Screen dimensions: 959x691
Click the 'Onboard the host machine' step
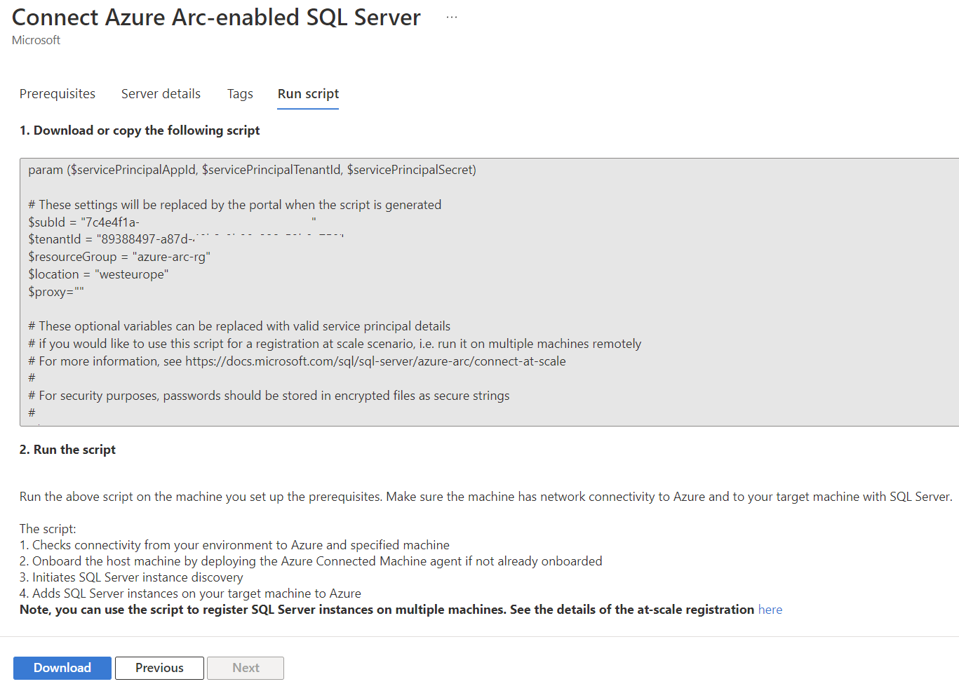(x=311, y=561)
